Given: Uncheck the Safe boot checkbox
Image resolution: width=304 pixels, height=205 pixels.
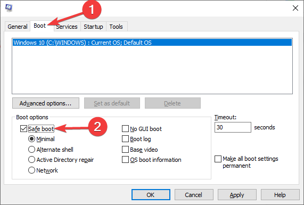Looking at the screenshot, I should click(x=23, y=128).
